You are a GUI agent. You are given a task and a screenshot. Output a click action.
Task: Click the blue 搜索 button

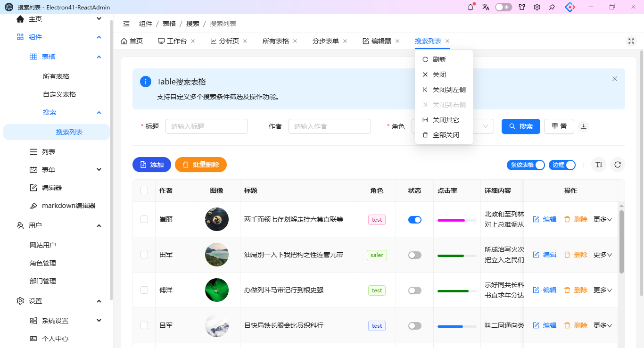[x=521, y=126]
